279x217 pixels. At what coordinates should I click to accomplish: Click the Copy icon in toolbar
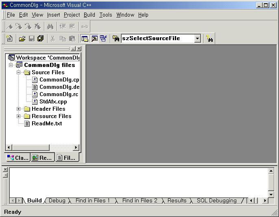point(63,38)
